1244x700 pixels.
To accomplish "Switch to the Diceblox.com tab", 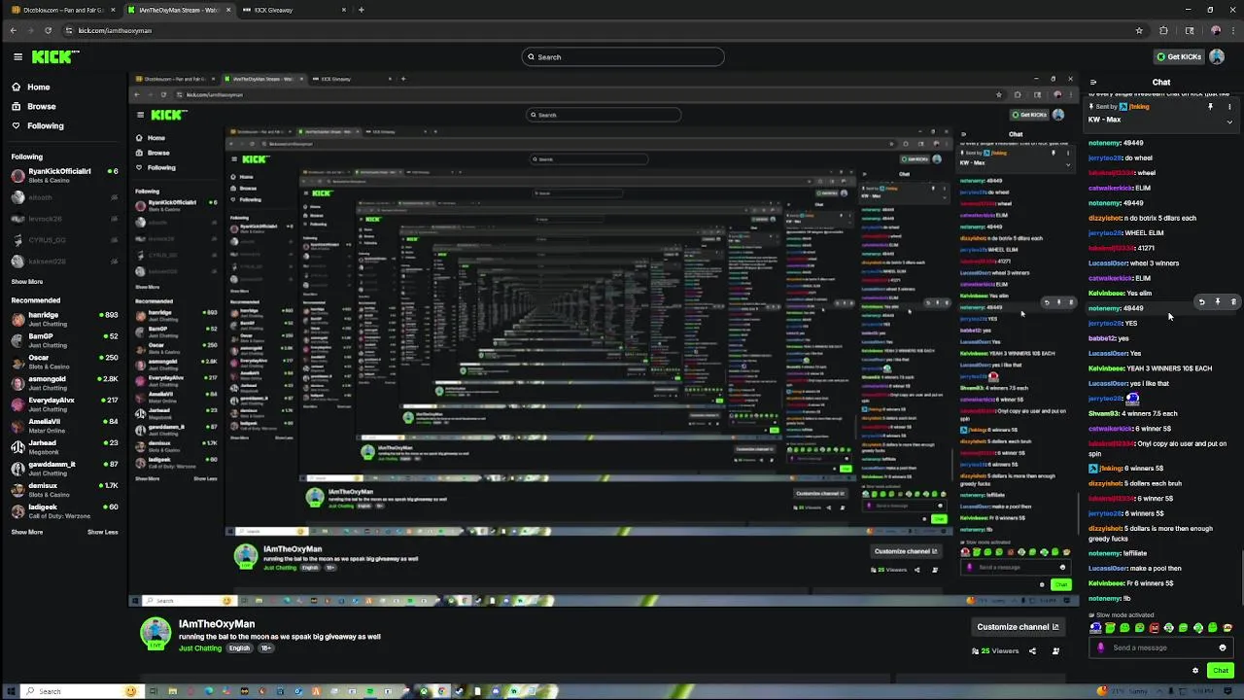I will [x=62, y=10].
